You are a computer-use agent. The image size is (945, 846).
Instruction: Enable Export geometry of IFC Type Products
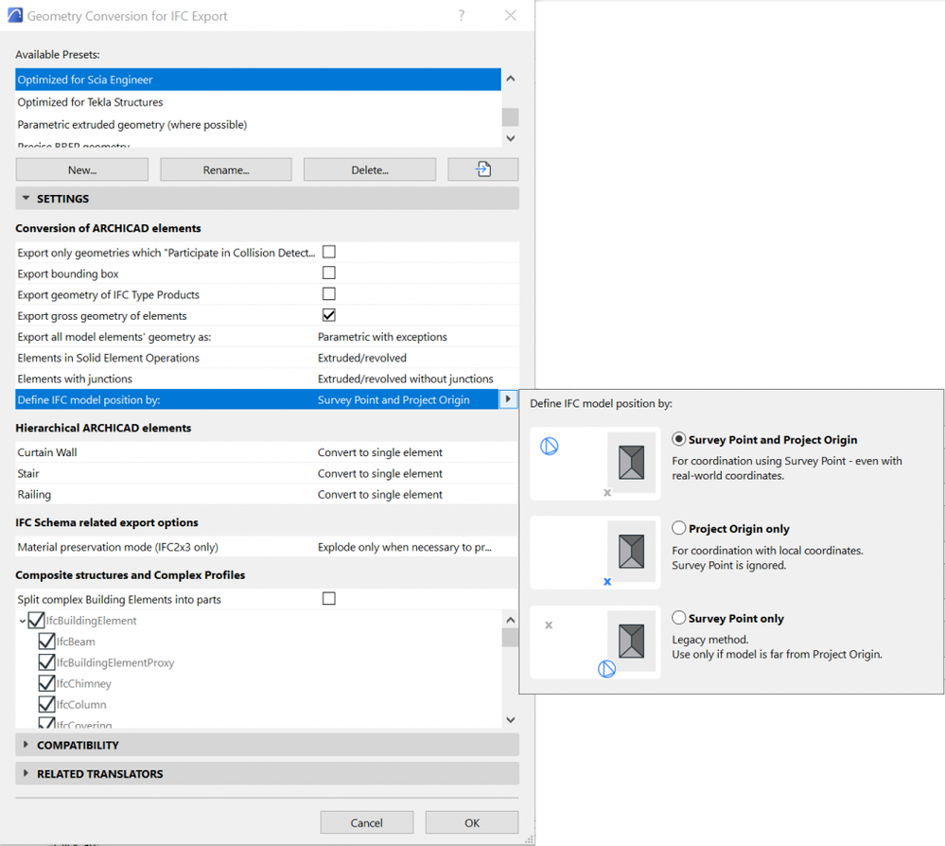pyautogui.click(x=329, y=294)
